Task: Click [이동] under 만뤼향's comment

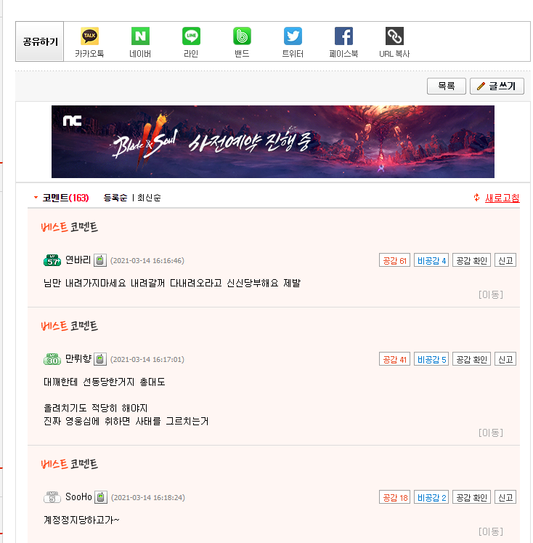Action: [x=491, y=433]
